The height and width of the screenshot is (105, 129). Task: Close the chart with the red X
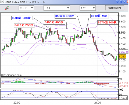128,2
